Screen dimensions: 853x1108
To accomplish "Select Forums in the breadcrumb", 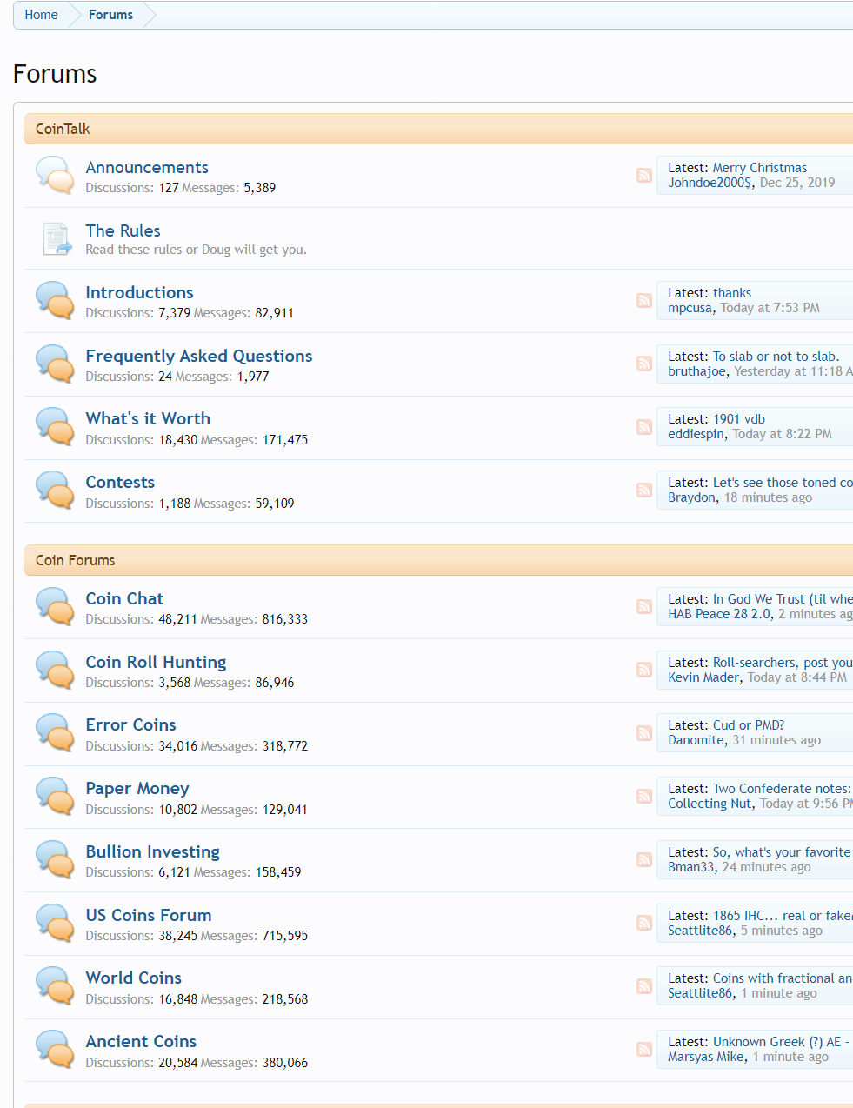I will [110, 15].
